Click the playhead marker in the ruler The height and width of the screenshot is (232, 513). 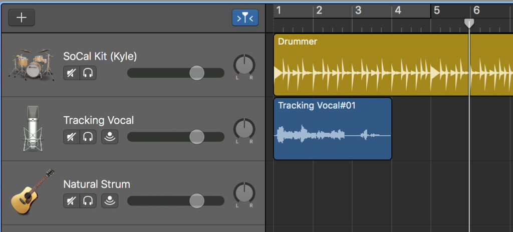click(x=469, y=23)
